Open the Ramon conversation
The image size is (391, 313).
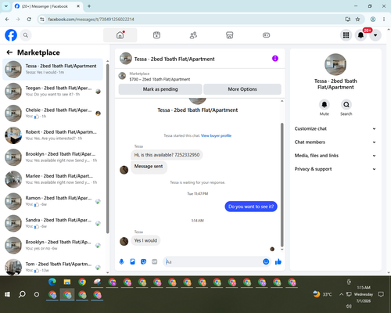[x=52, y=201]
